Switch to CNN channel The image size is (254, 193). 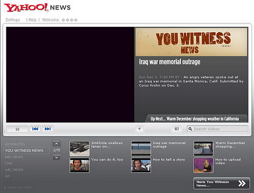[x=8, y=163]
